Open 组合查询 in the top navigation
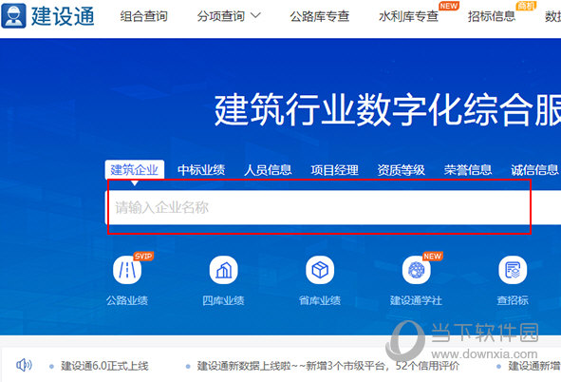This screenshot has width=561, height=382. (143, 16)
